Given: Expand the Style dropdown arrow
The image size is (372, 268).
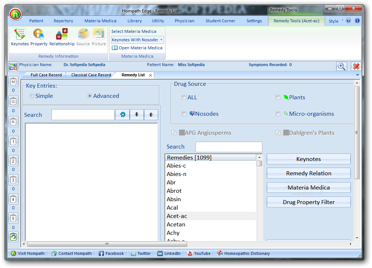Looking at the screenshot, I should [x=342, y=20].
